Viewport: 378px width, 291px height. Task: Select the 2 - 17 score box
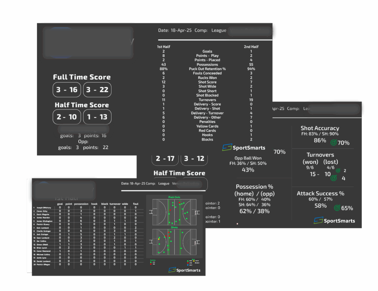click(x=165, y=159)
